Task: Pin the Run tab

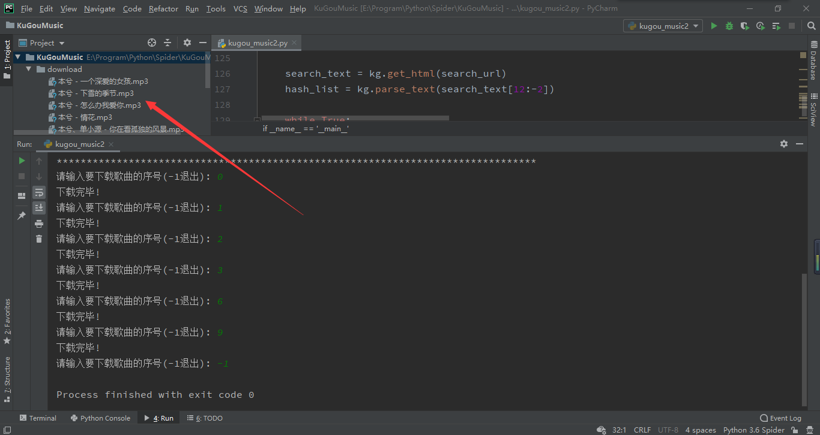Action: click(22, 215)
